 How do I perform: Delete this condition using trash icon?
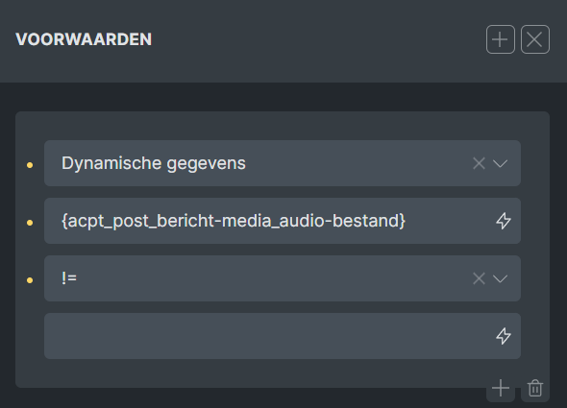pyautogui.click(x=535, y=389)
